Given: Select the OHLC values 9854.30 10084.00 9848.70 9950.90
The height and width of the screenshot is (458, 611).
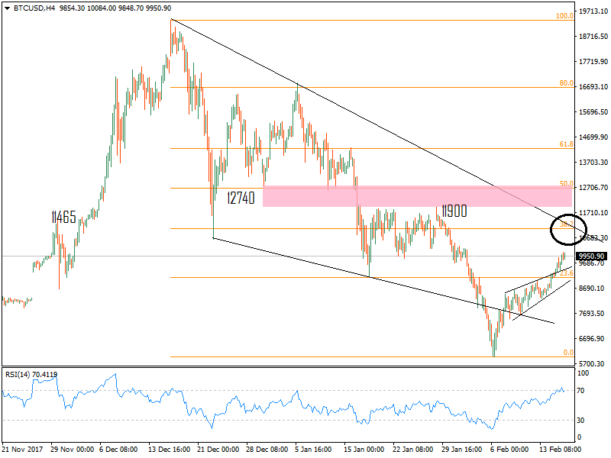Looking at the screenshot, I should point(115,8).
